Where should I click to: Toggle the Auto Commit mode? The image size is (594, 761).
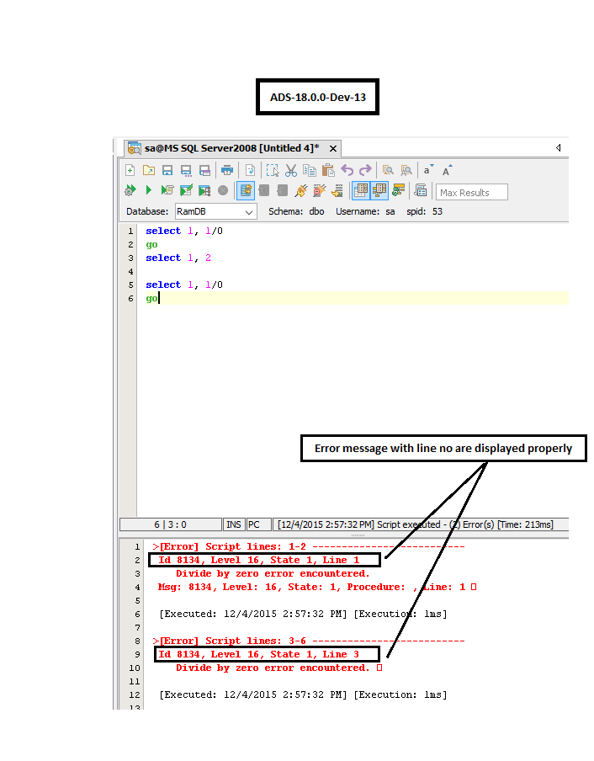click(246, 191)
